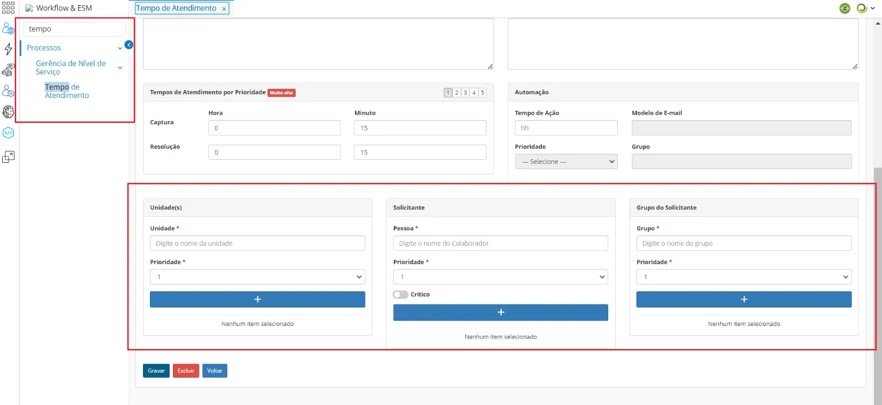Viewport: 882px width, 405px height.
Task: Click the Brazil flag language icon
Action: point(845,8)
